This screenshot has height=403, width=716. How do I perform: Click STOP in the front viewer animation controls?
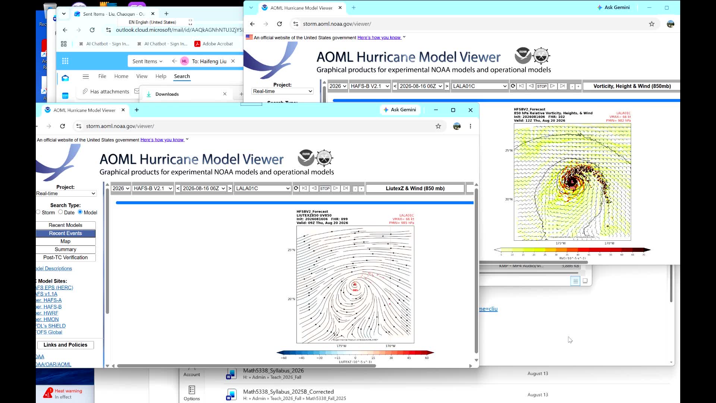point(325,189)
